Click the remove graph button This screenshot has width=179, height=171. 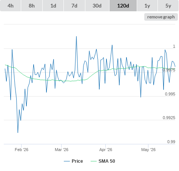[x=161, y=17]
